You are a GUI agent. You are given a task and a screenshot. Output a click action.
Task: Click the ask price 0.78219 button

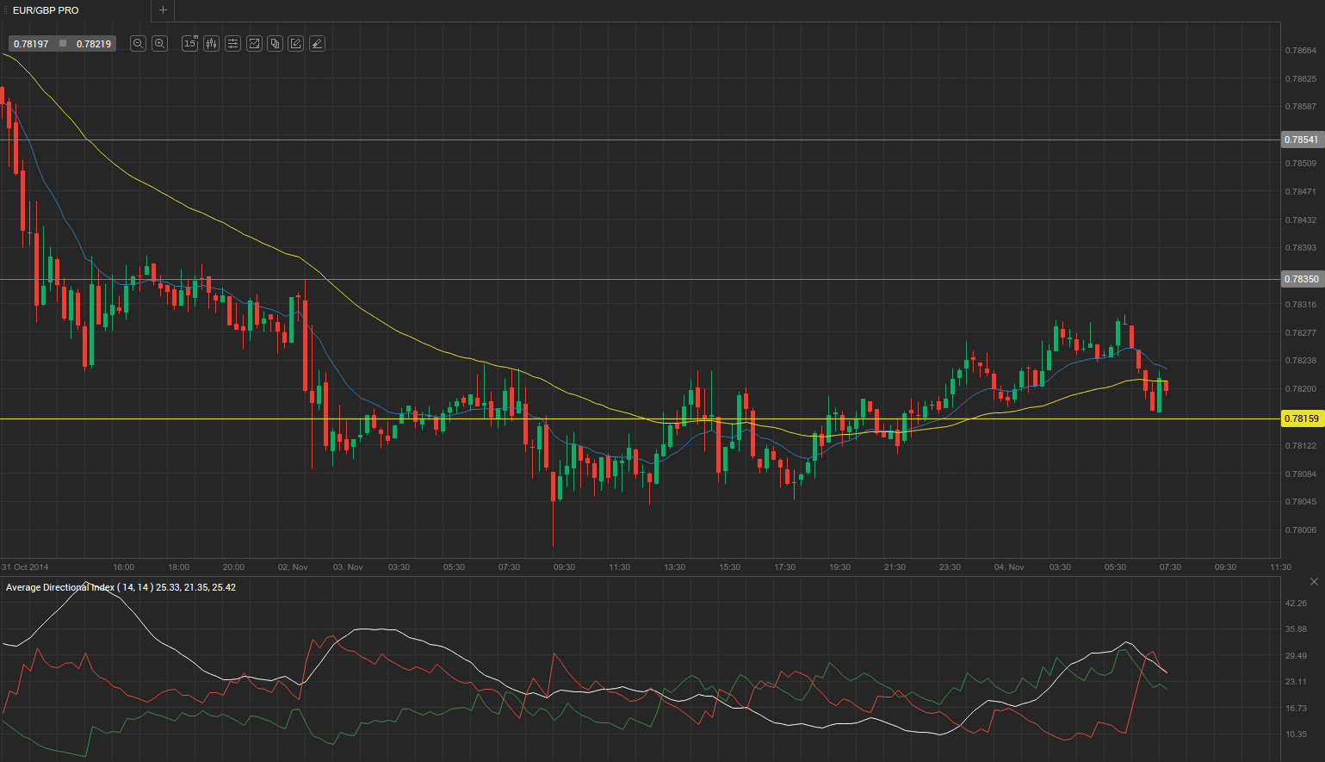[91, 43]
